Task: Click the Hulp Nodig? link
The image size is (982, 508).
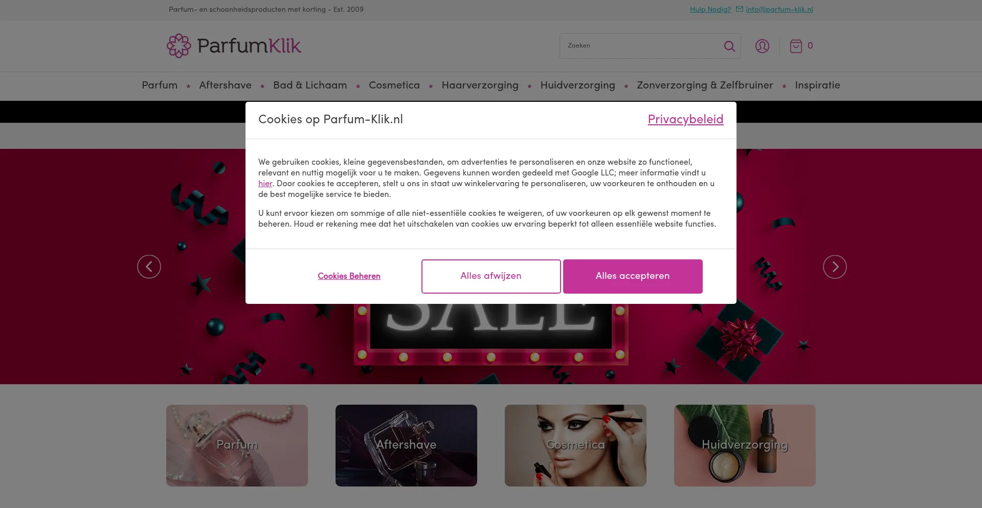Action: coord(710,9)
